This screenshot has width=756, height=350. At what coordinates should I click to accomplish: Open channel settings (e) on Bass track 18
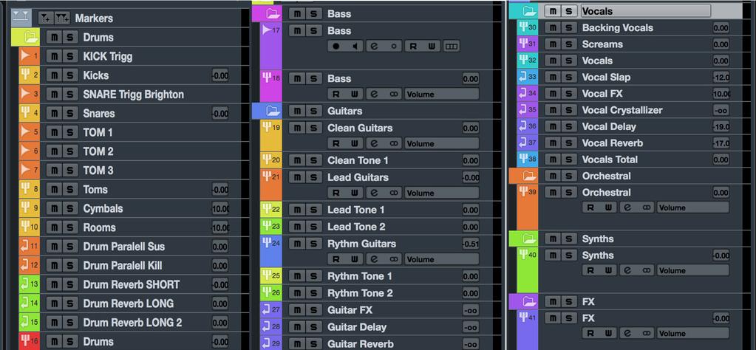tap(374, 94)
